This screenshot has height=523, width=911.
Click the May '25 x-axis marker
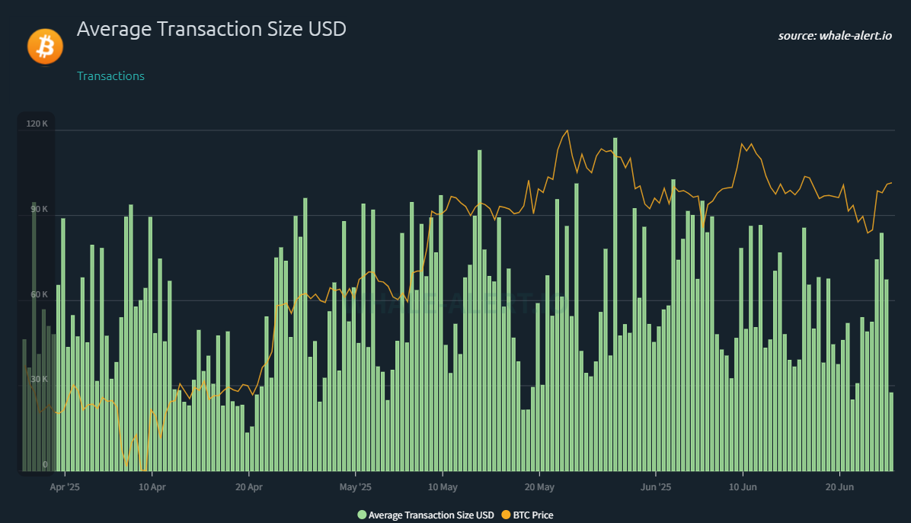355,487
